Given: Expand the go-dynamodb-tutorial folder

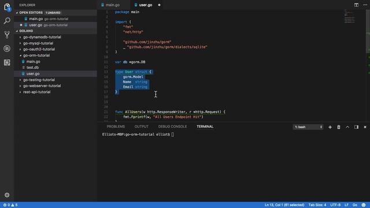Looking at the screenshot, I should pyautogui.click(x=20, y=37).
